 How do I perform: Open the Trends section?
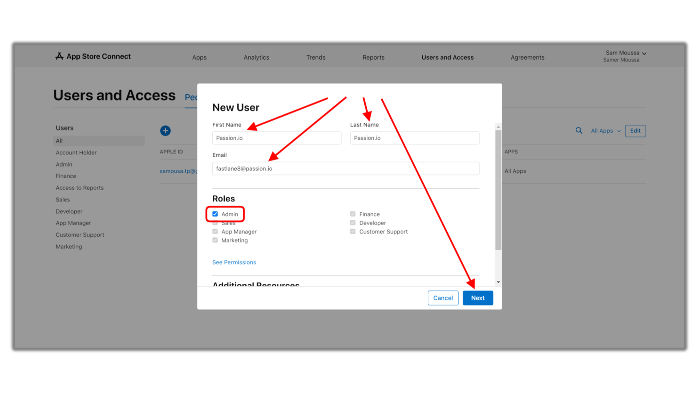coord(315,58)
